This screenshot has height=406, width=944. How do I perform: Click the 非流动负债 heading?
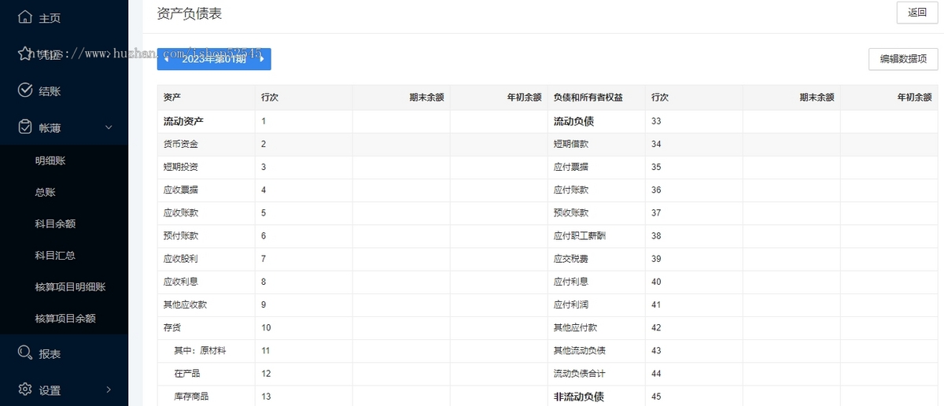(579, 397)
